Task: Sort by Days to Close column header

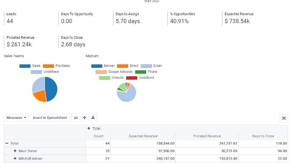Action: (263, 136)
